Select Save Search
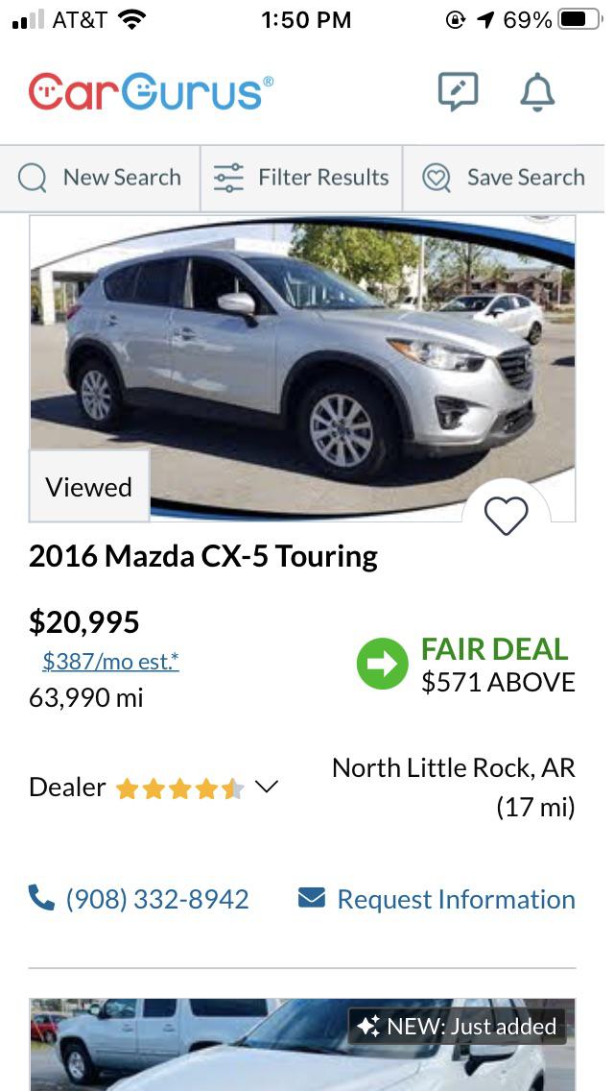614x1091 pixels. [x=525, y=178]
